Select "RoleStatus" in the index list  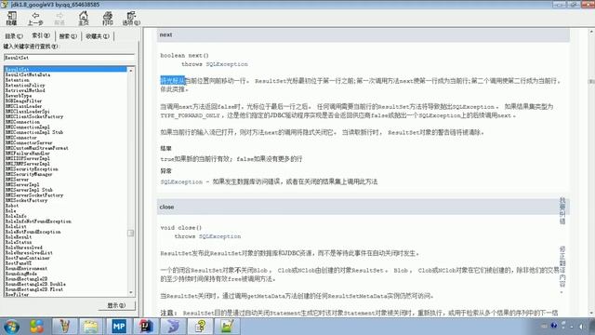[19, 242]
